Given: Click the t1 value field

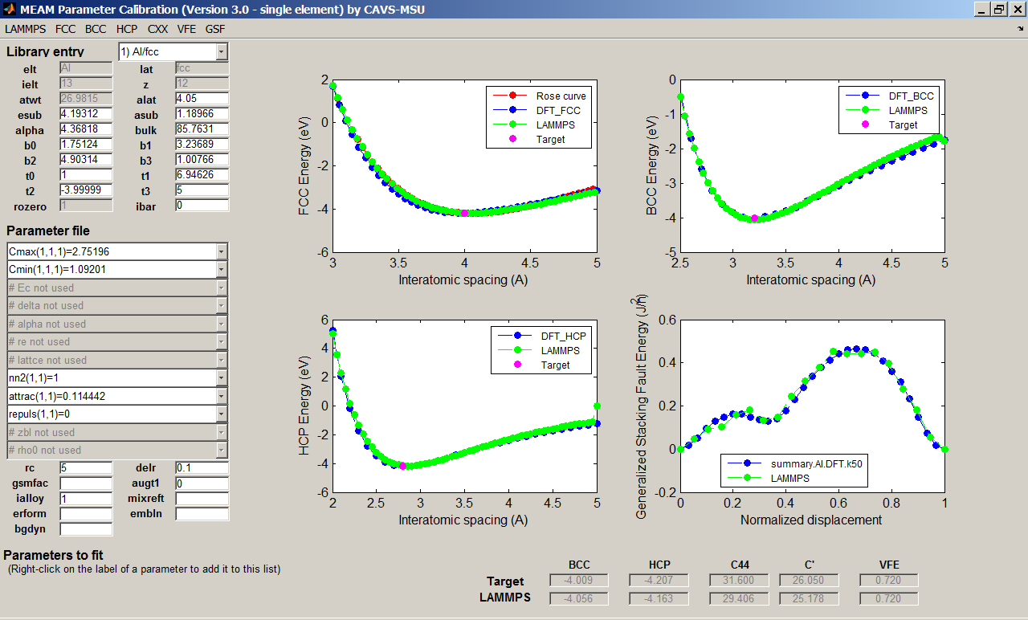Looking at the screenshot, I should 202,175.
